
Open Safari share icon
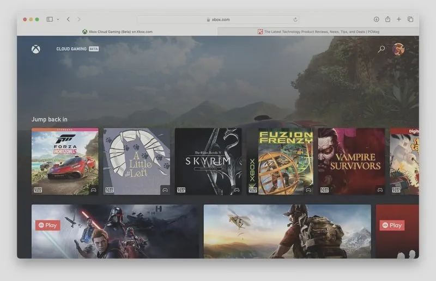point(387,19)
